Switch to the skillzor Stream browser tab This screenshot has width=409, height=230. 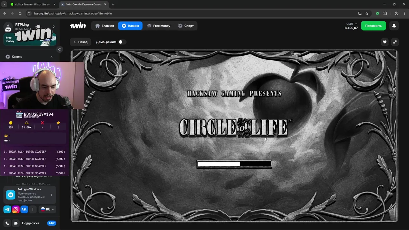(32, 4)
